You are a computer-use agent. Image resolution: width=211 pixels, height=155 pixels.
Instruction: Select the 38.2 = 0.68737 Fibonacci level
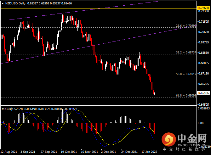coord(186,53)
